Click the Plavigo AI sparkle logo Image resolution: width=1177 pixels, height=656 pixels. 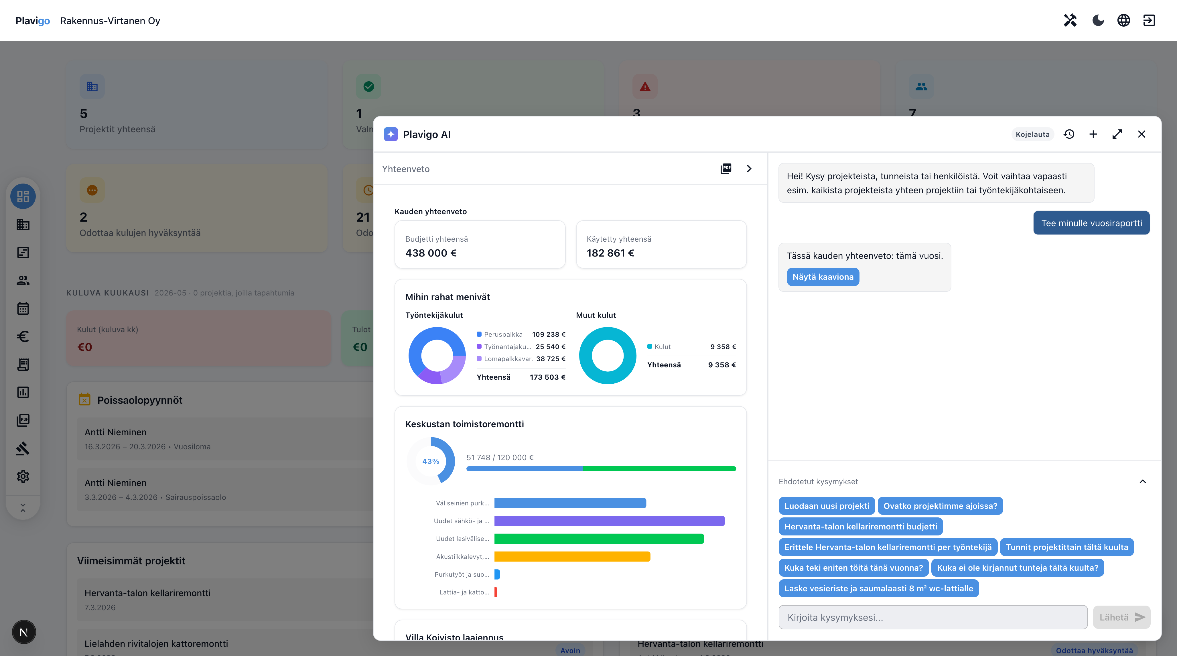[x=391, y=134]
